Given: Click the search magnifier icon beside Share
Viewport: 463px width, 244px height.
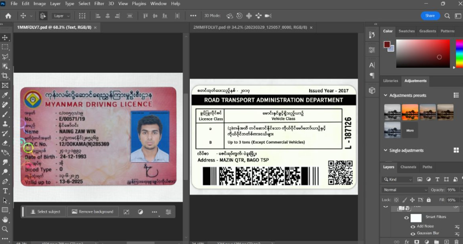Looking at the screenshot, I should tap(447, 16).
